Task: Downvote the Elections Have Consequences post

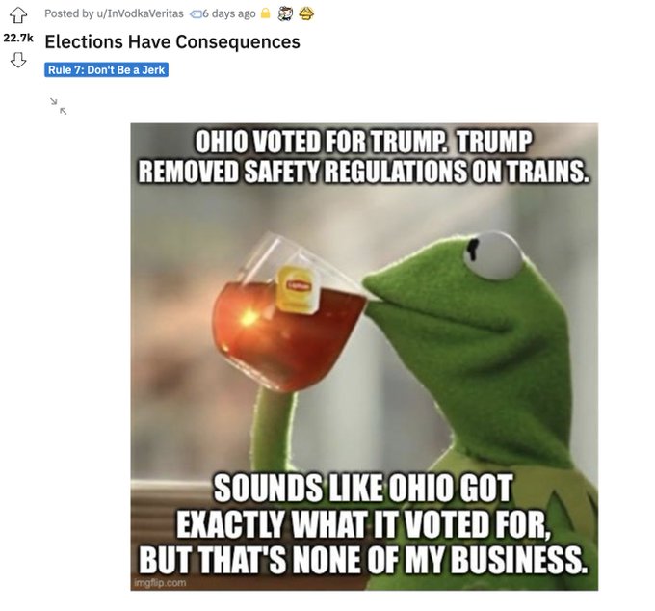Action: 18,60
